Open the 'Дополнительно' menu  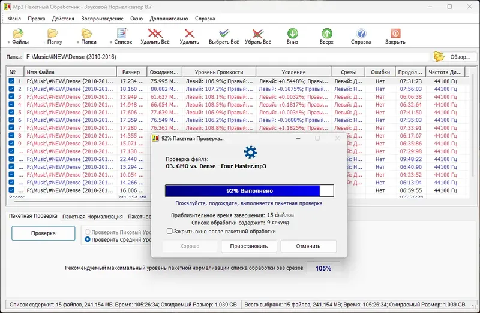(169, 19)
